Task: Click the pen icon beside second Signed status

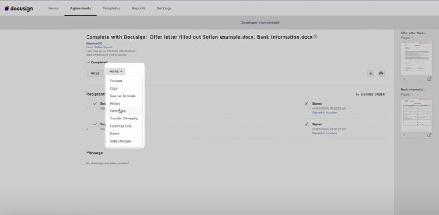Action: coord(307,124)
